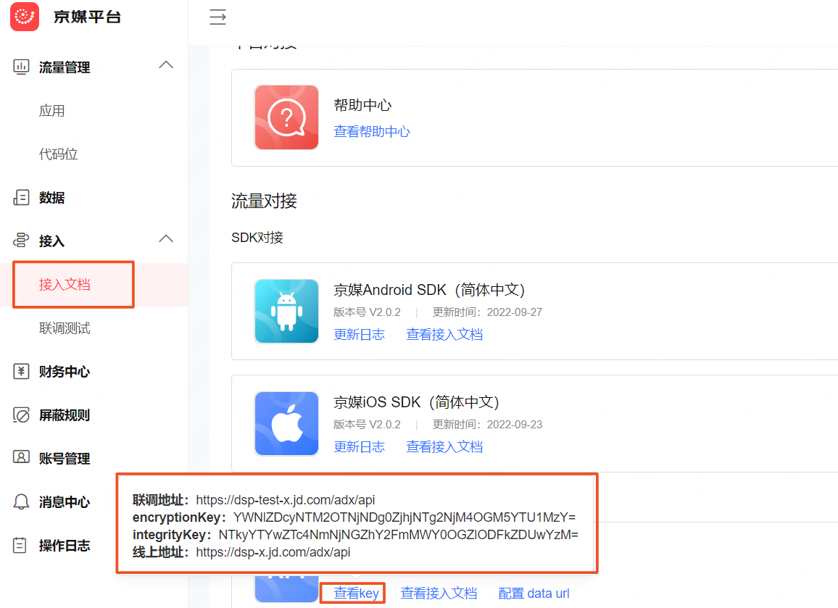This screenshot has height=608, width=838.
Task: Click the 线上地址 URL in popup
Action: (x=273, y=552)
